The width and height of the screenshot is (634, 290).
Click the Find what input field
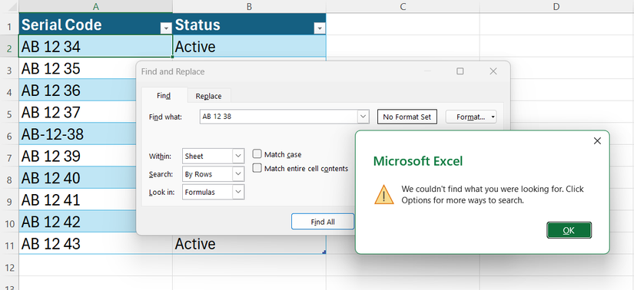279,117
